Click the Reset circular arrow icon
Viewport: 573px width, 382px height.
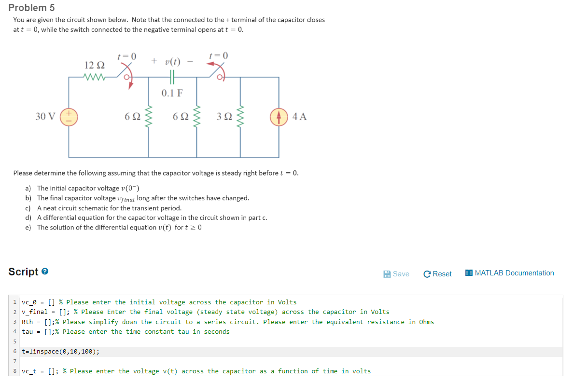coord(427,274)
